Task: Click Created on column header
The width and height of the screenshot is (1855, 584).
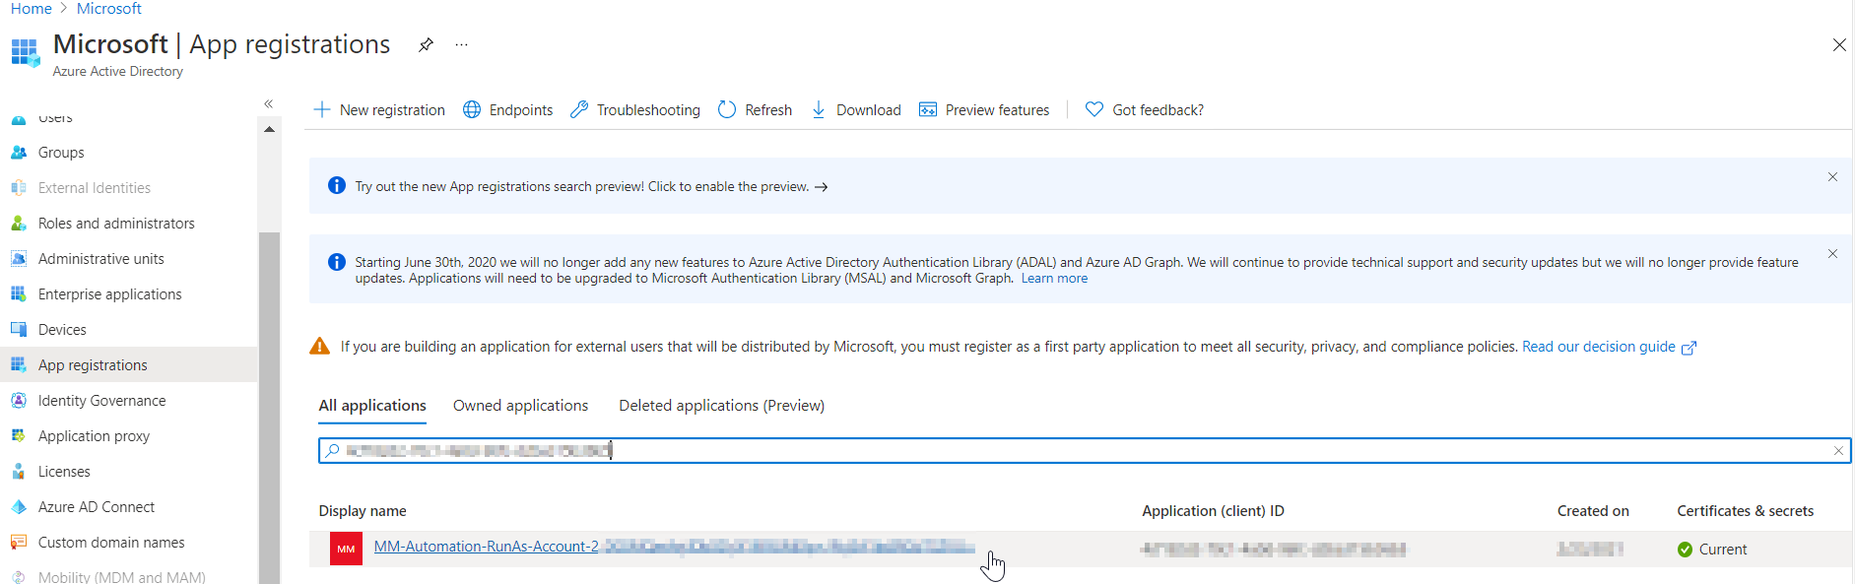Action: click(1593, 511)
